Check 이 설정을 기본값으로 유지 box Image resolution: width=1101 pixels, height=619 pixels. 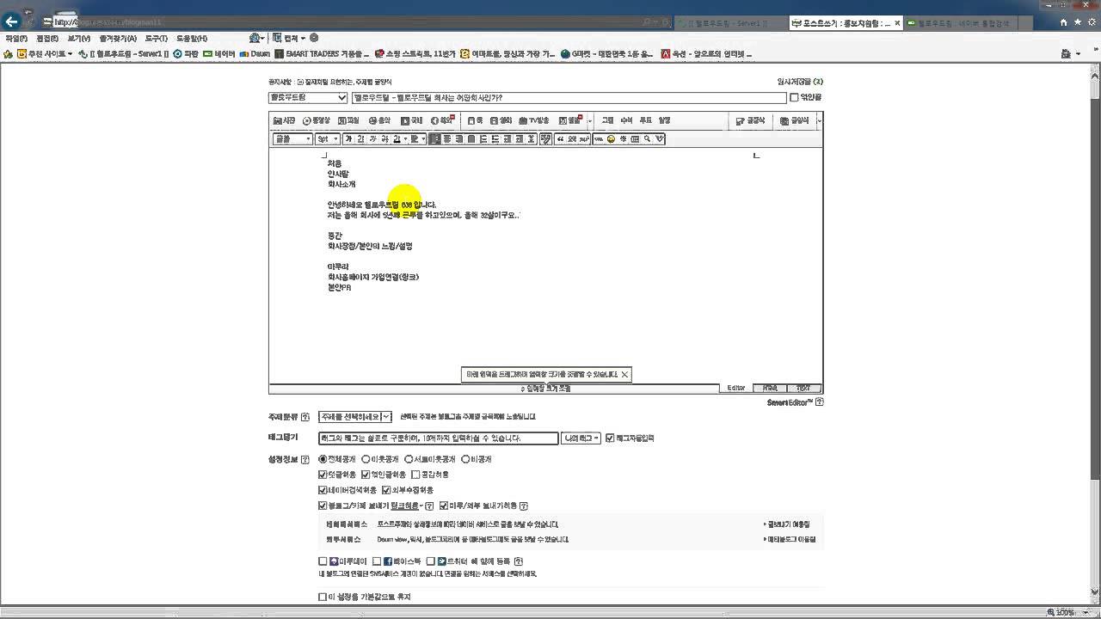tap(323, 597)
